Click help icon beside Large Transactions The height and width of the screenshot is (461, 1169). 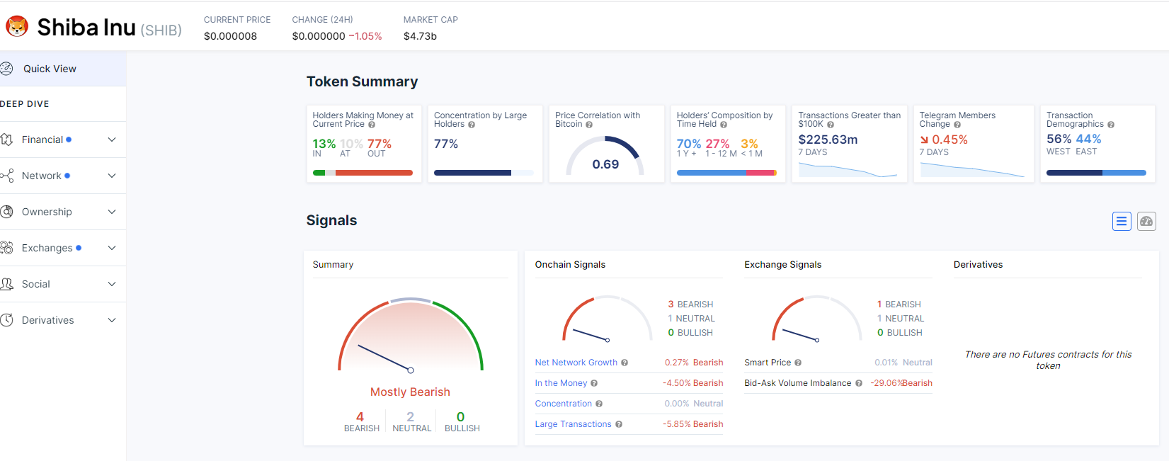tap(619, 424)
